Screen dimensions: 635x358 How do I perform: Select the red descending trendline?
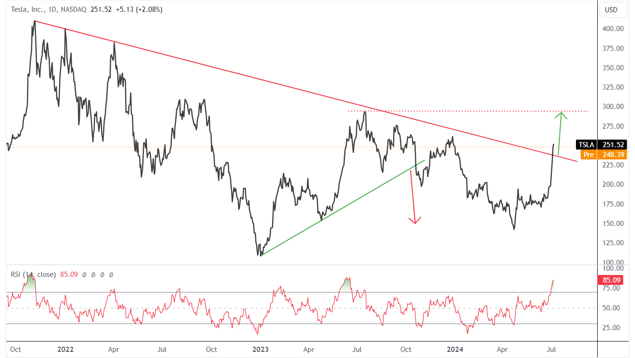click(x=306, y=91)
